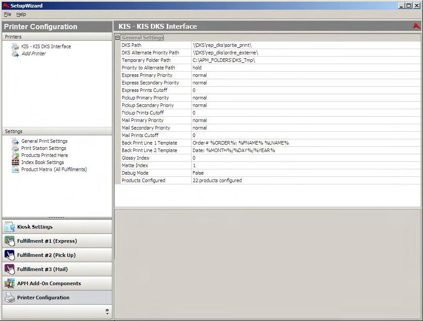Image resolution: width=423 pixels, height=321 pixels.
Task: Open the Help menu
Action: coord(21,14)
